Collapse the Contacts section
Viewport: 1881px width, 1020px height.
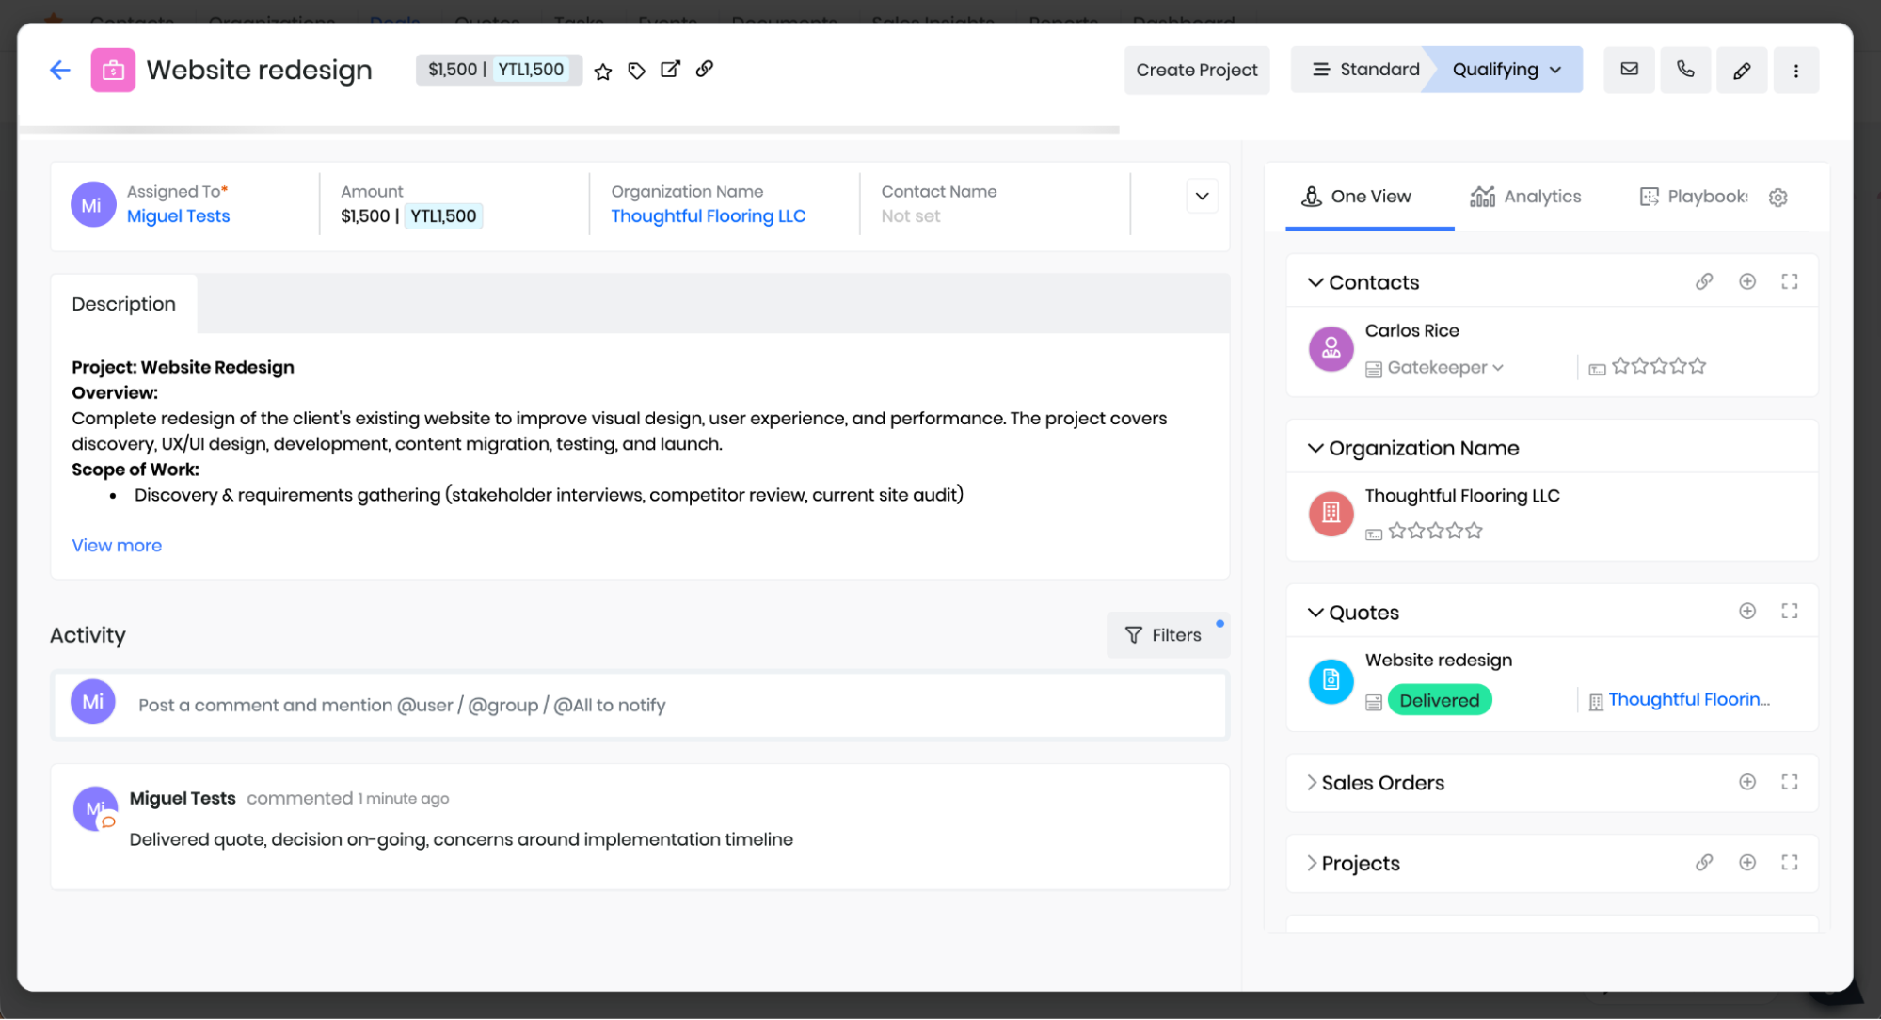click(1315, 282)
